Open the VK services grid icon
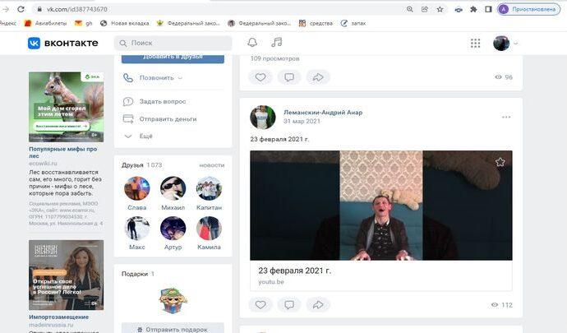Image resolution: width=567 pixels, height=333 pixels. click(476, 44)
